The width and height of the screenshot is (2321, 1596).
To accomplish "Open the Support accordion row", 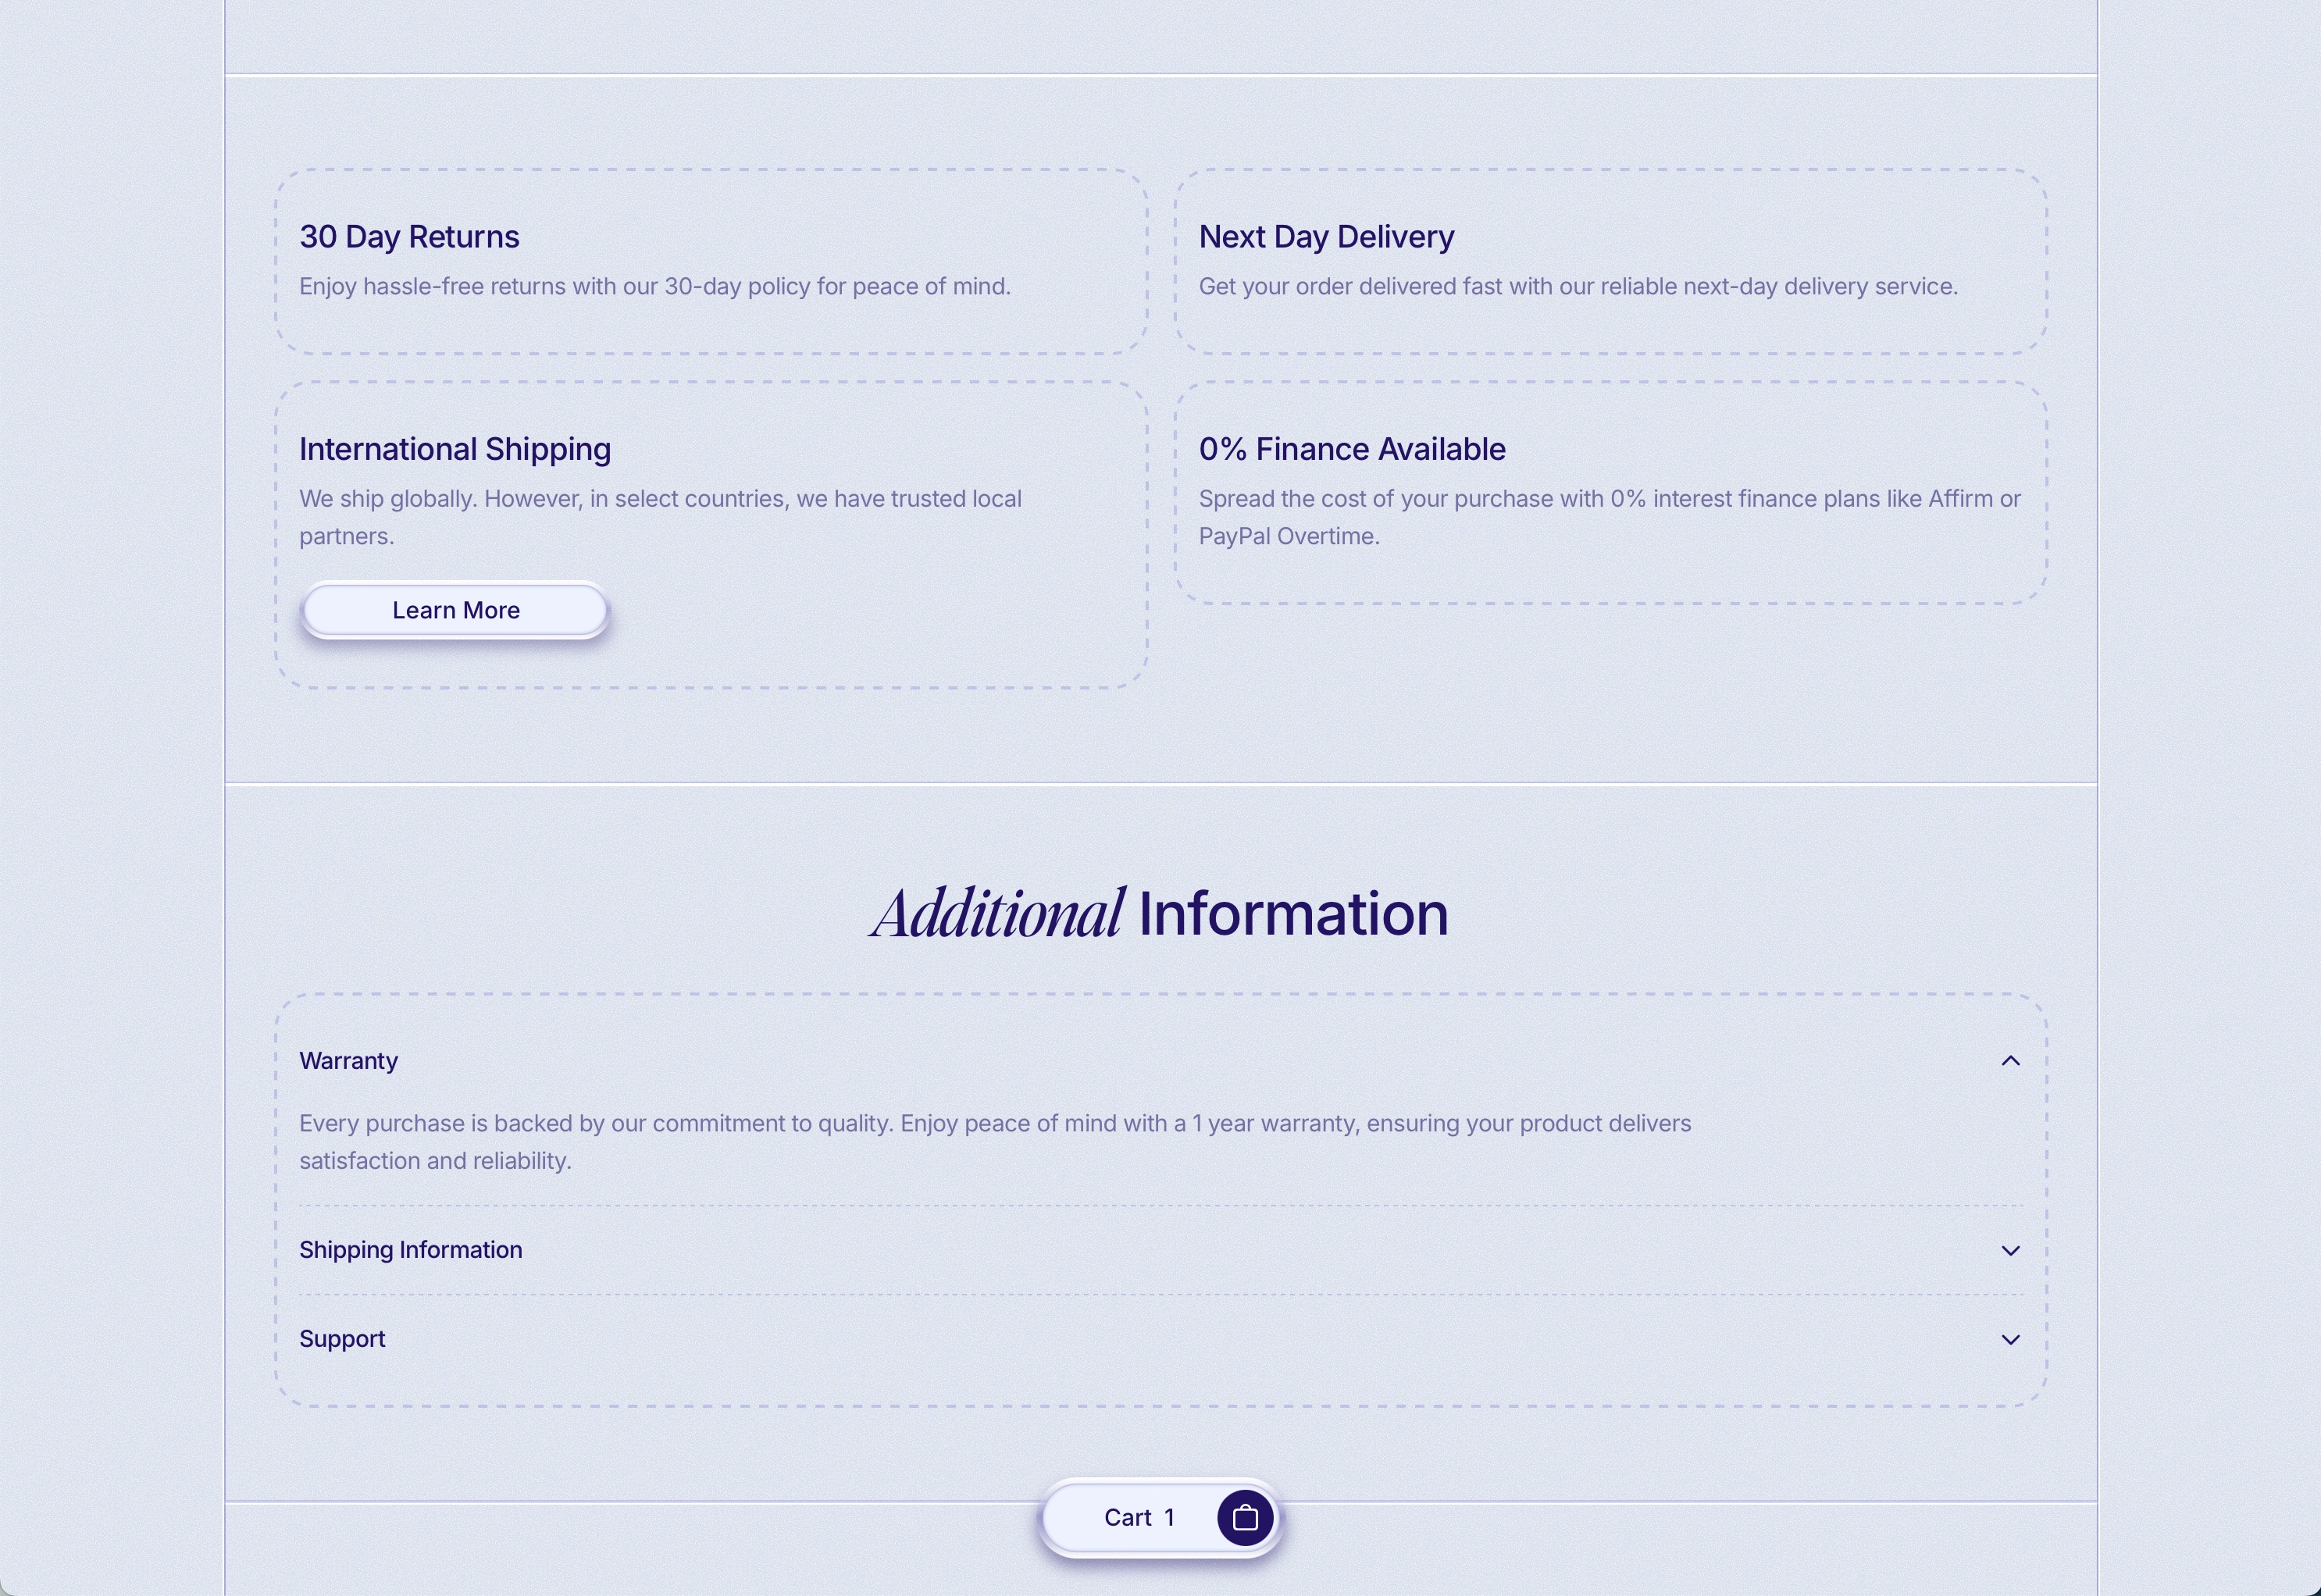I will (x=1160, y=1339).
